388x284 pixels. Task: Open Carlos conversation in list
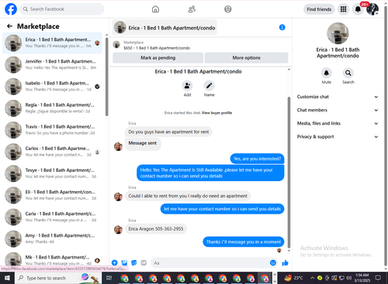pos(52,152)
